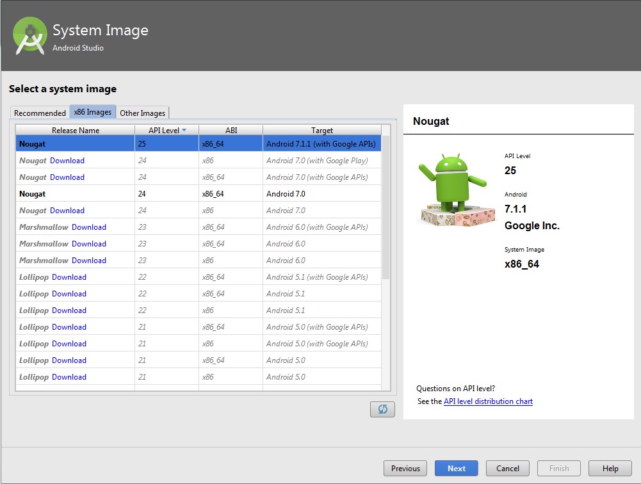This screenshot has width=641, height=484.
Task: Switch to the Recommended tab
Action: pyautogui.click(x=40, y=113)
